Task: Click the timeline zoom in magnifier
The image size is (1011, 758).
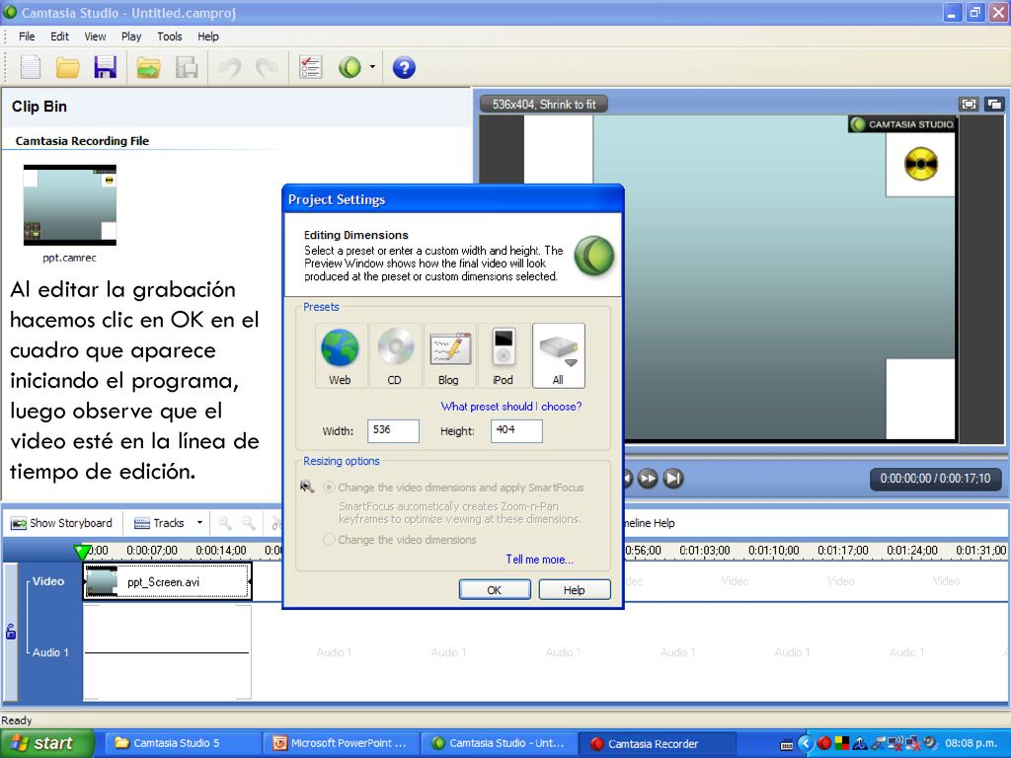Action: (x=225, y=523)
